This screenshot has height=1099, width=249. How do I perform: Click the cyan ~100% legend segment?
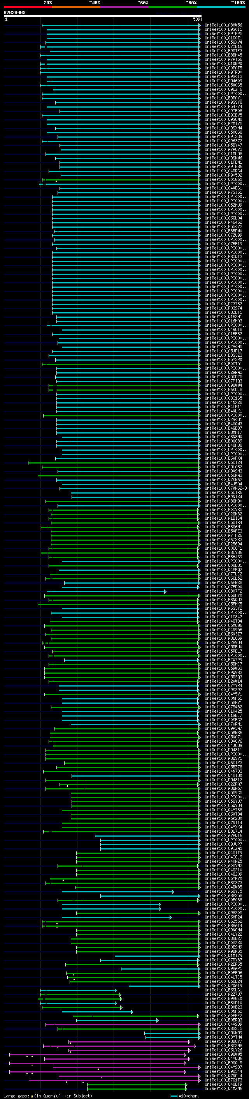[x=221, y=7]
